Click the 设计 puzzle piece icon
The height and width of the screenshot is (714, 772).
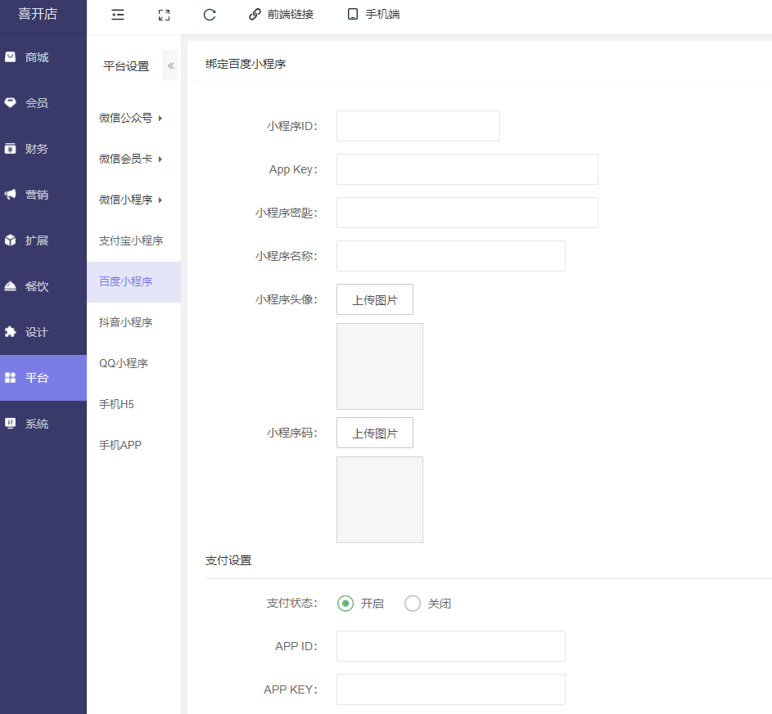(11, 332)
